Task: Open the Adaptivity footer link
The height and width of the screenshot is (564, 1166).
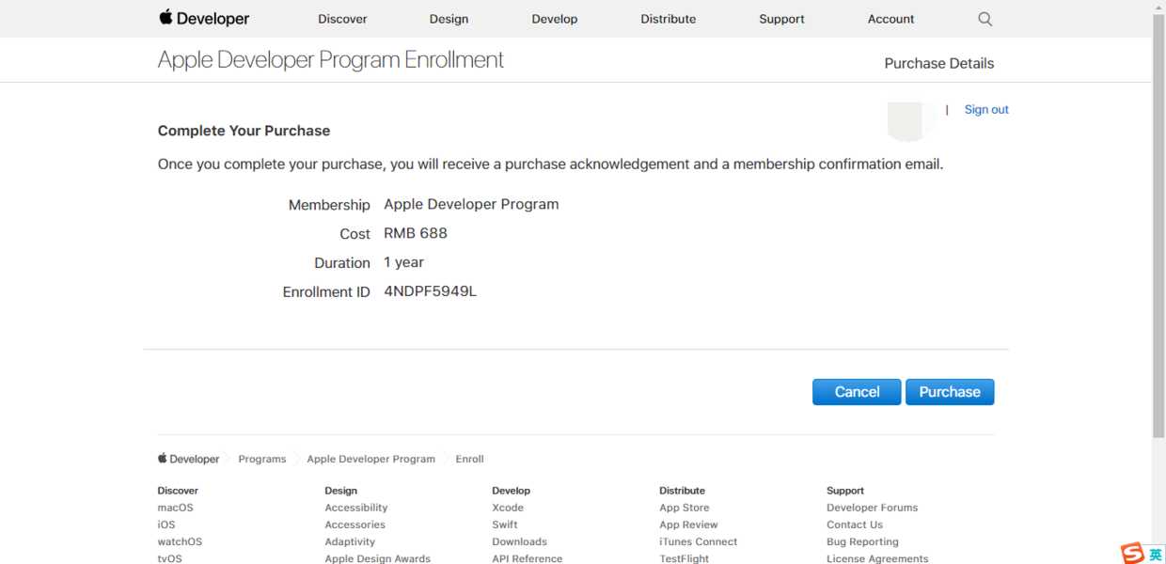Action: tap(350, 541)
